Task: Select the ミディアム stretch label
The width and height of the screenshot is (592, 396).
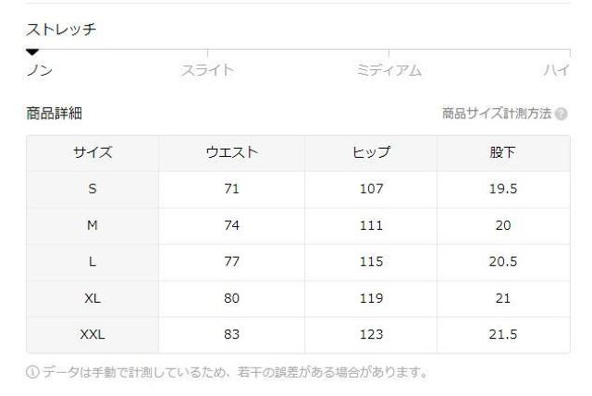Action: [x=388, y=70]
